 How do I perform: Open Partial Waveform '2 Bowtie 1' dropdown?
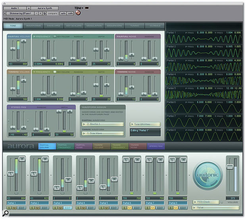point(103,124)
